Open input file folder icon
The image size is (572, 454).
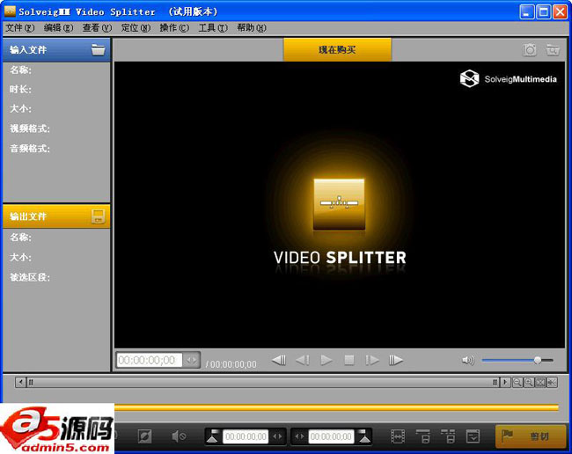coord(98,49)
